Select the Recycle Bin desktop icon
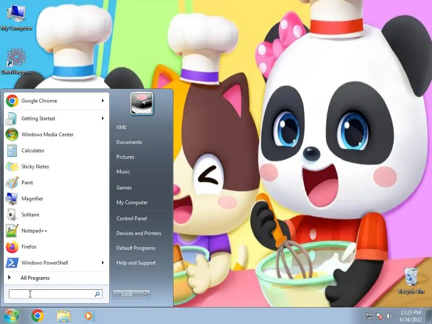Screen dimensions: 432x324 click(411, 280)
